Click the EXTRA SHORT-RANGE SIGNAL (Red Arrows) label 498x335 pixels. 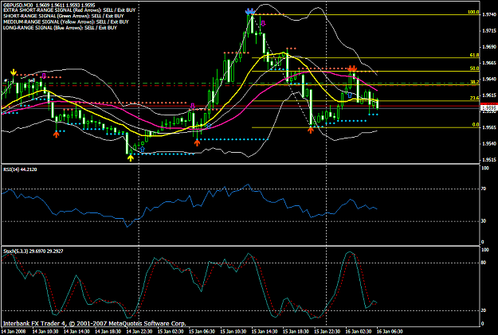tap(69, 10)
